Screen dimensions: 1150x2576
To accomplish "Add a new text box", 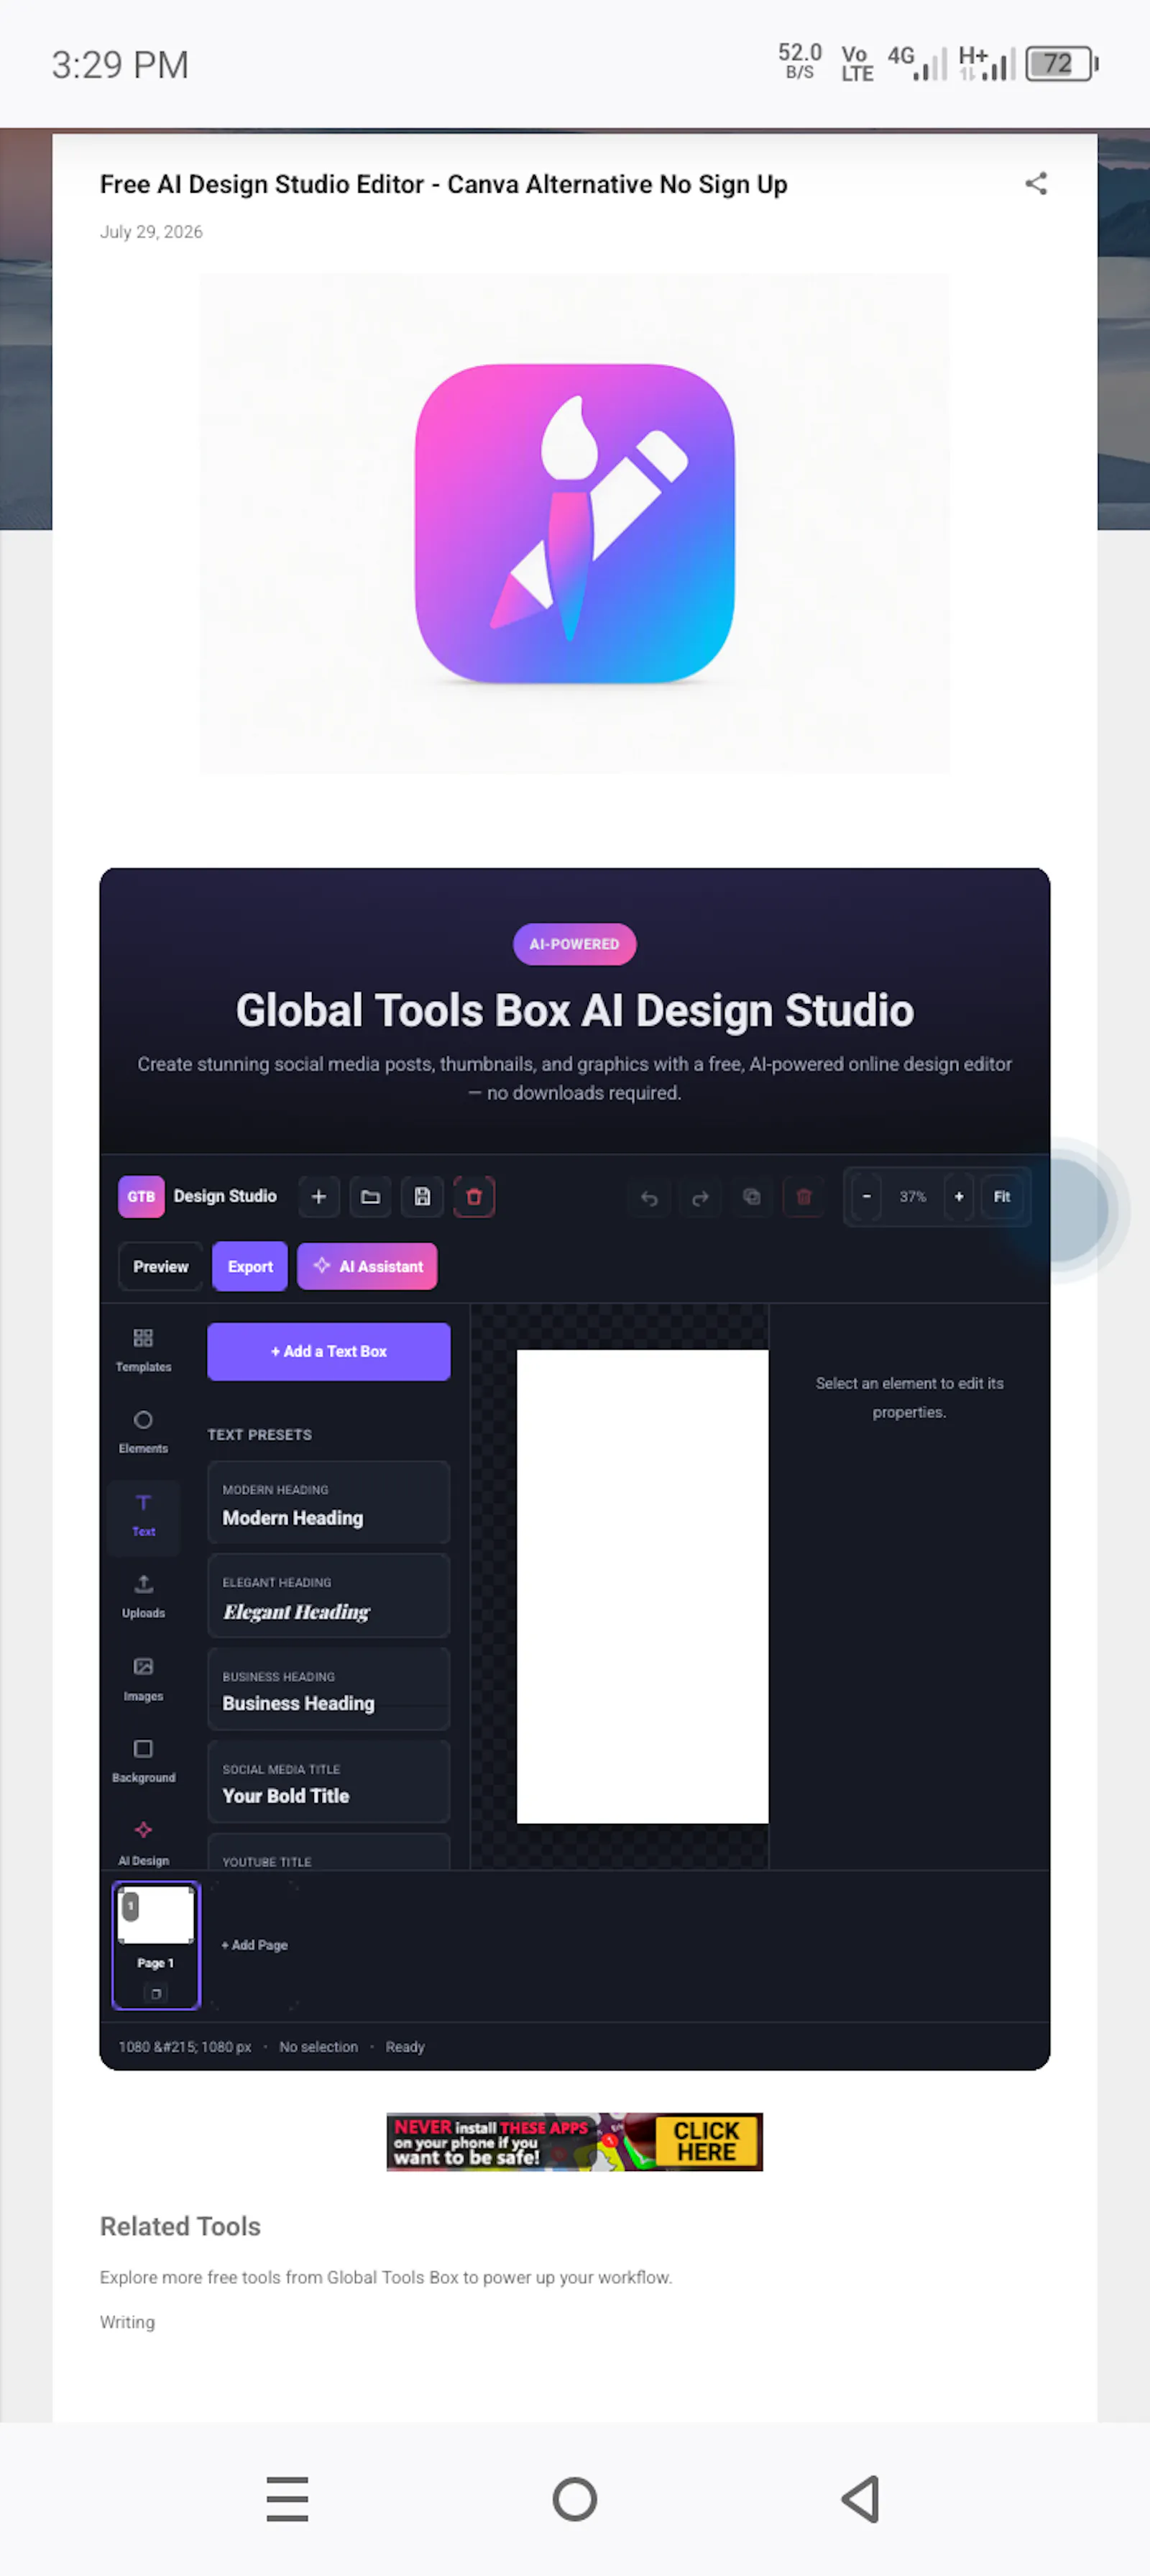I will pos(328,1352).
